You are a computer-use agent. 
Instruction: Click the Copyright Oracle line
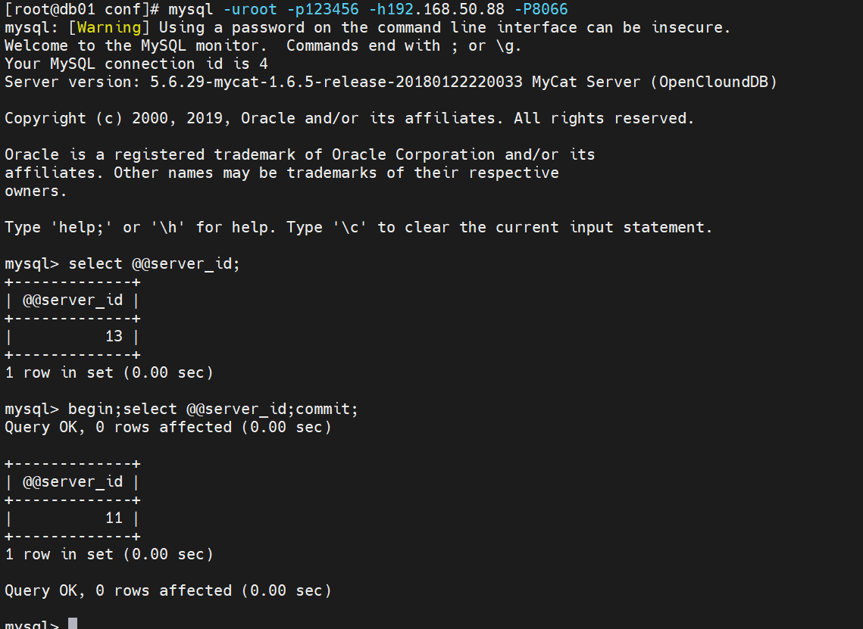[x=349, y=118]
